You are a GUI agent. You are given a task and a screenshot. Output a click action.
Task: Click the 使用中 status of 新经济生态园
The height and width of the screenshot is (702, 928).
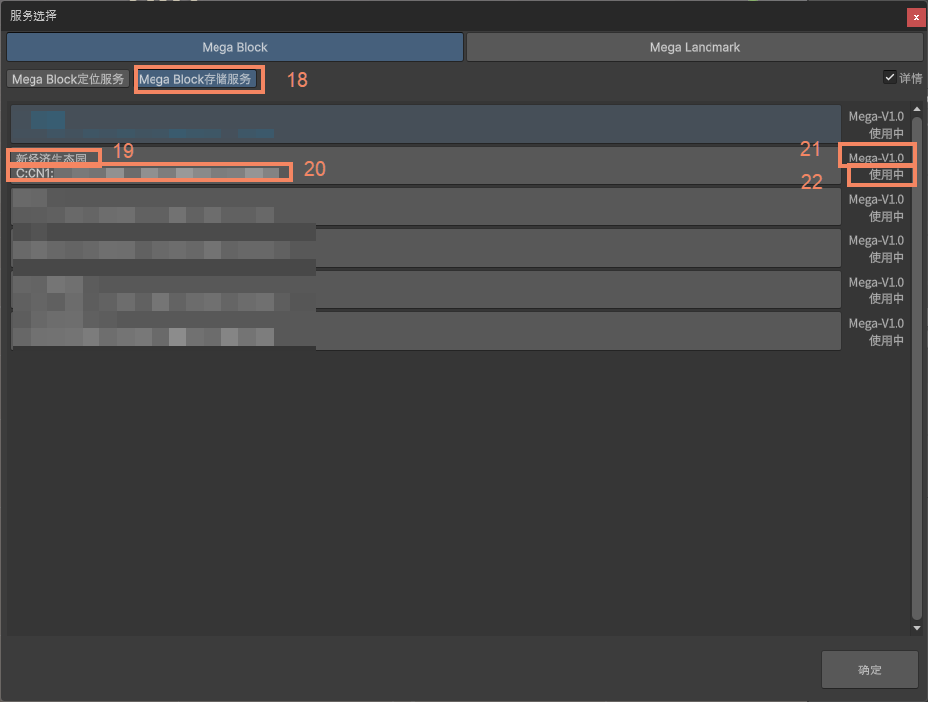point(881,174)
